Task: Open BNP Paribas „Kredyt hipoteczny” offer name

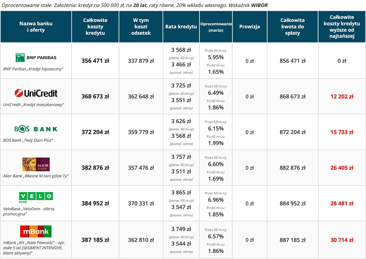Action: pyautogui.click(x=33, y=69)
